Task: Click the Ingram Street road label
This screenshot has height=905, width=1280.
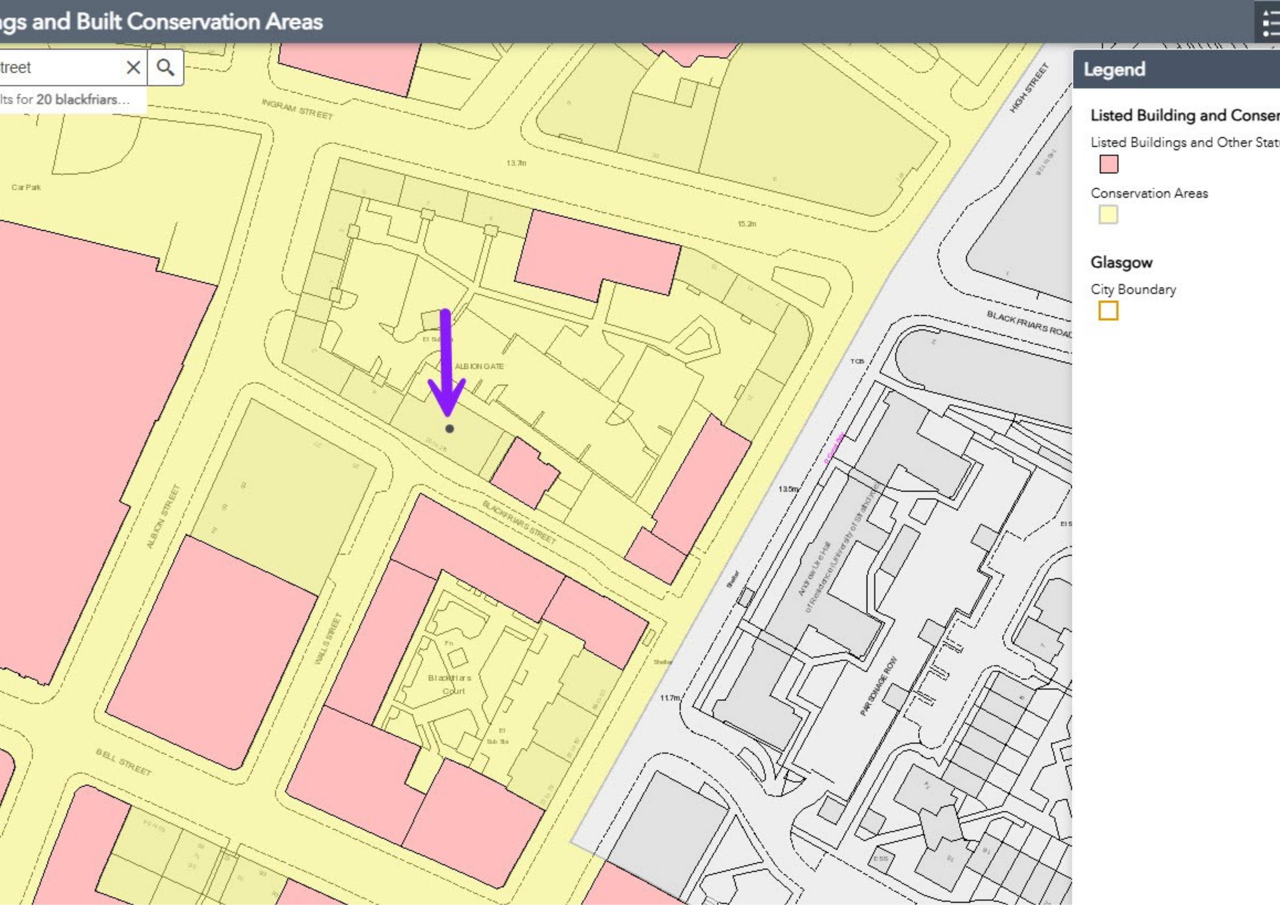Action: [297, 109]
